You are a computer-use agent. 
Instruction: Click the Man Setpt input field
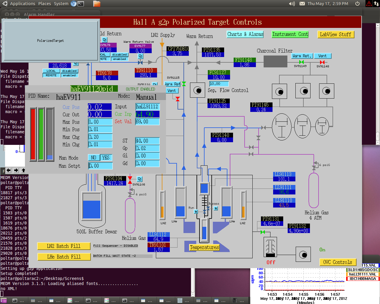click(x=100, y=166)
